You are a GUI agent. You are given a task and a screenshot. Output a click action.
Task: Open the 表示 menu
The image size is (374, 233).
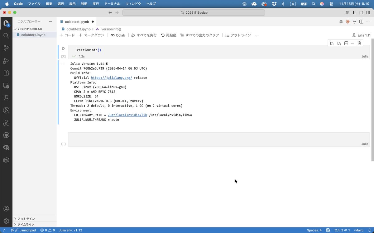point(72,4)
